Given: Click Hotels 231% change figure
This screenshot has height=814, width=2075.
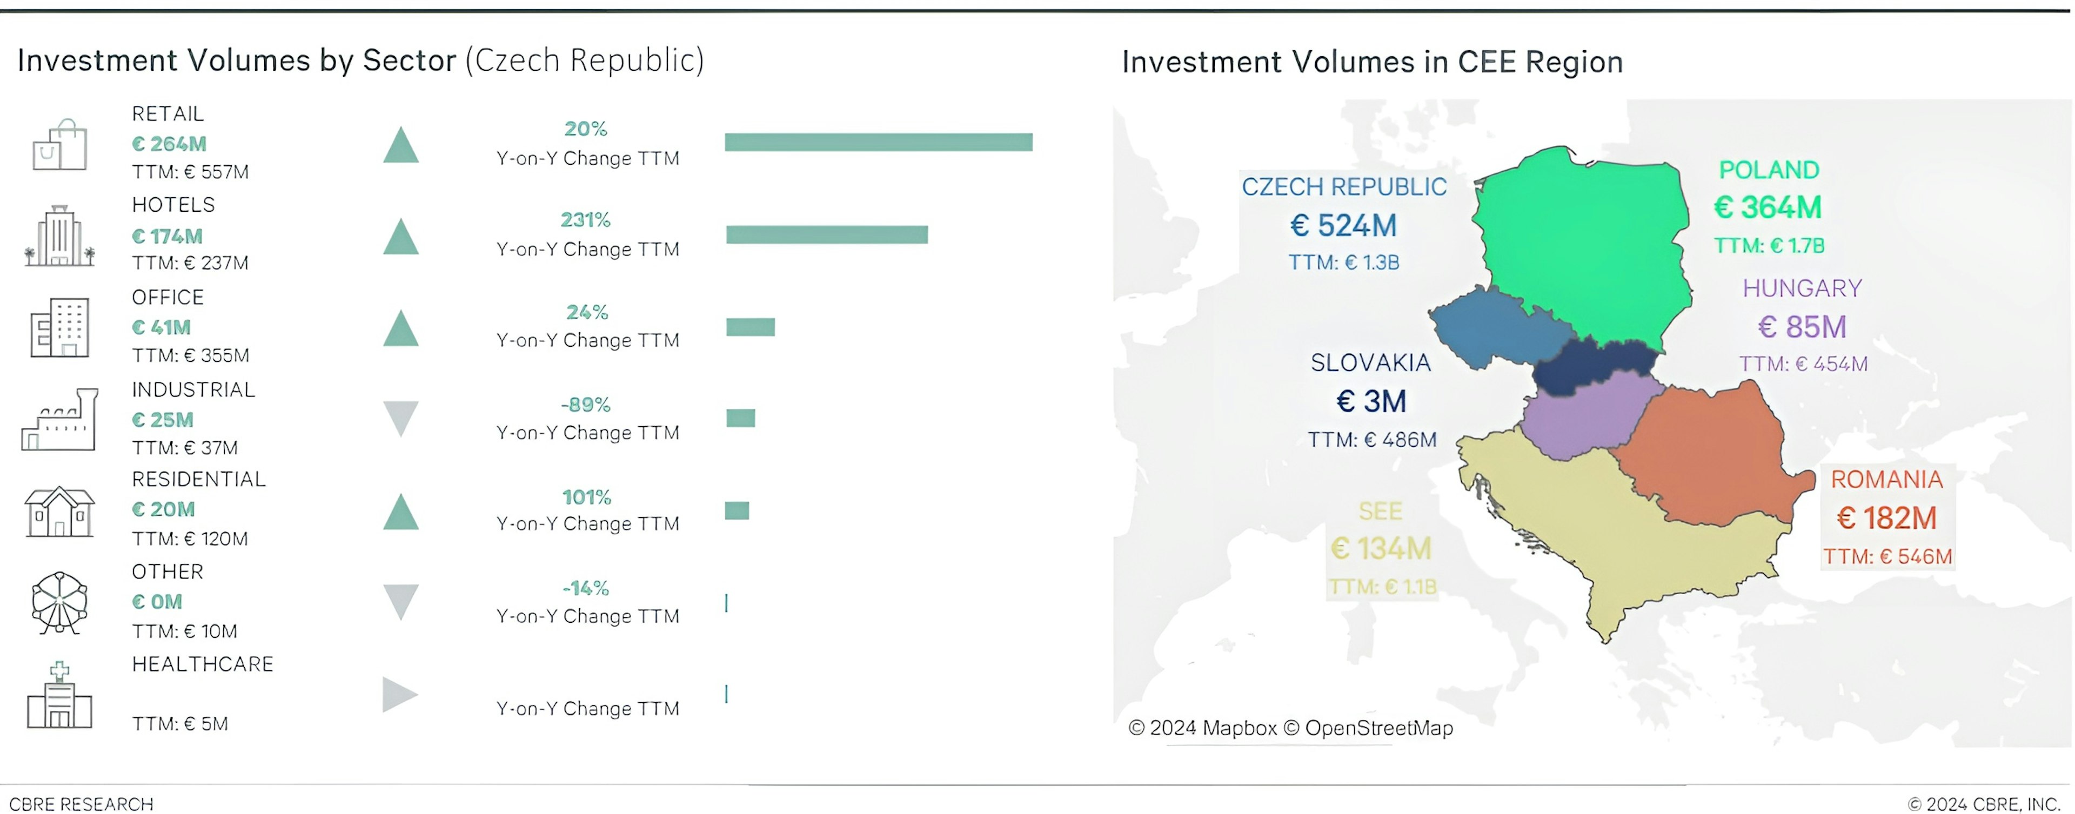Looking at the screenshot, I should pos(586,220).
